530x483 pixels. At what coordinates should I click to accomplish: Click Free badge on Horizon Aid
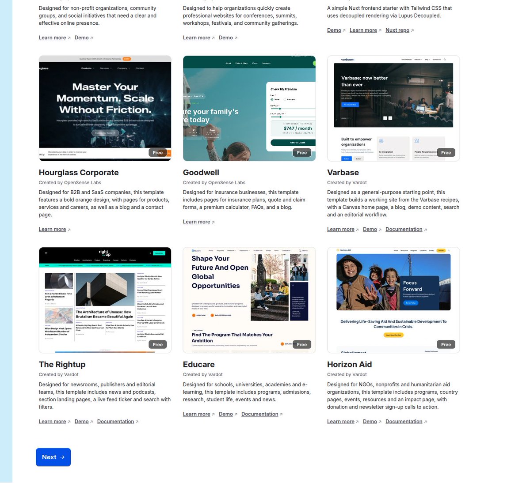coord(446,345)
